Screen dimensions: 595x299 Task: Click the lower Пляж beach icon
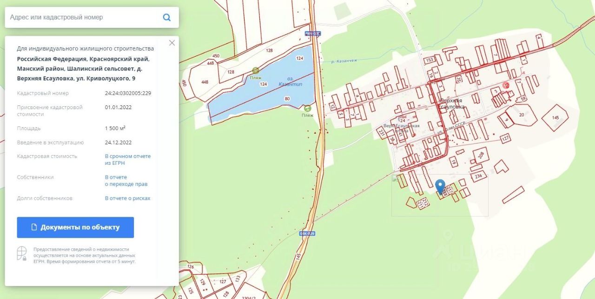[307, 108]
